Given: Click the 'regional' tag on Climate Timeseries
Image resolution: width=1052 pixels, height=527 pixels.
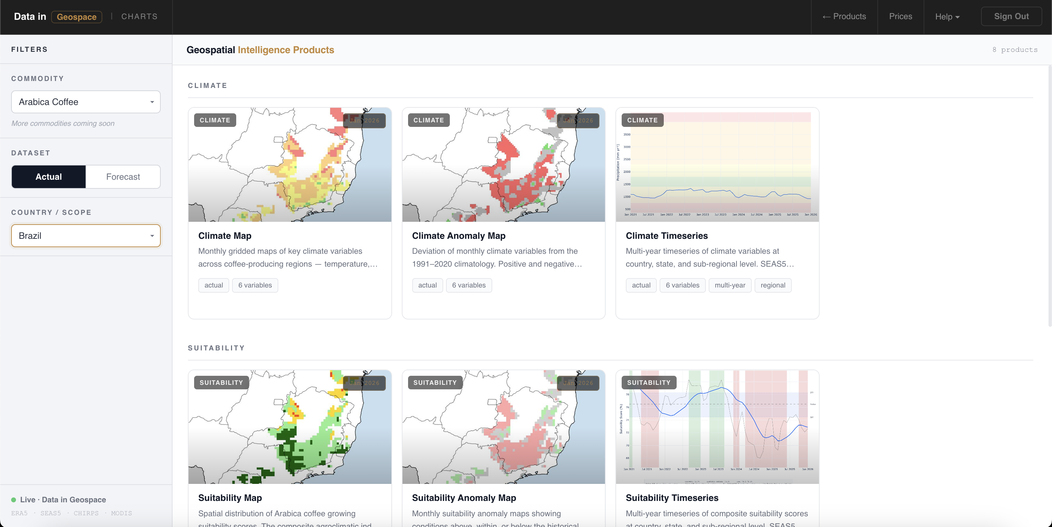Looking at the screenshot, I should [773, 285].
